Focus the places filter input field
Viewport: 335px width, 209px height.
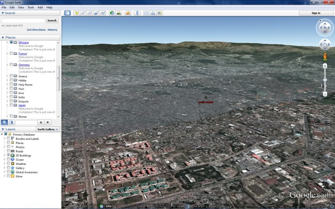tap(26, 122)
